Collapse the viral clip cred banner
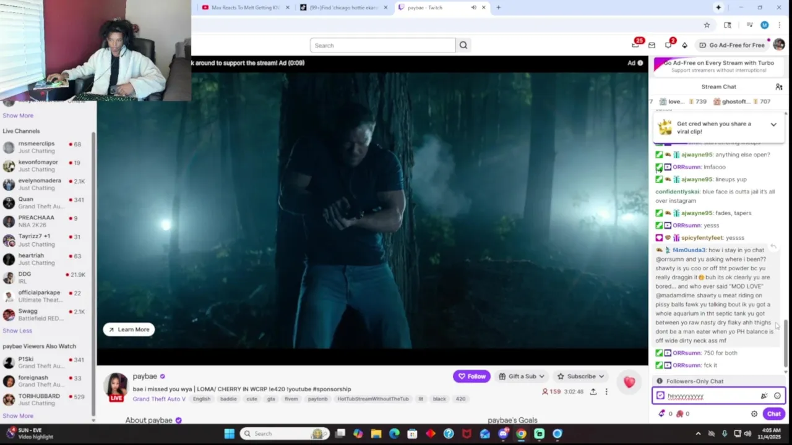 tap(773, 125)
